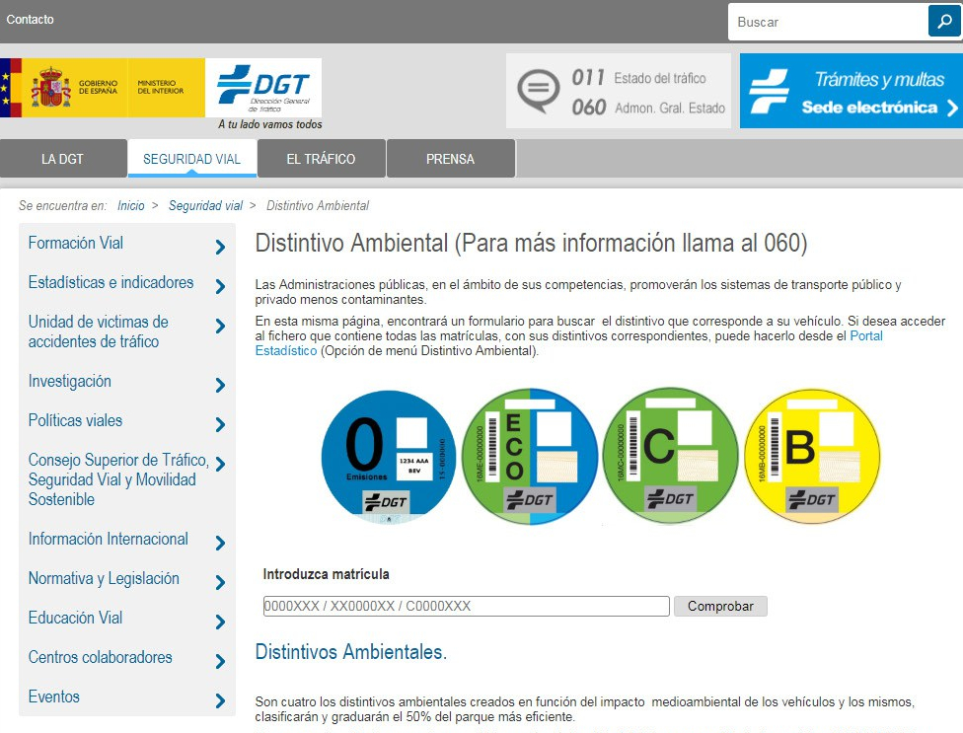
Task: Open Unidad de víctimas de accidentes link
Action: click(99, 331)
